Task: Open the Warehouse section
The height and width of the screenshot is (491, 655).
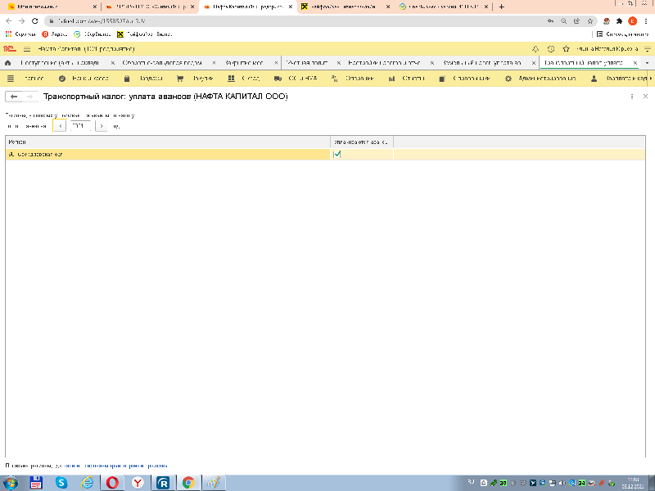Action: click(244, 78)
